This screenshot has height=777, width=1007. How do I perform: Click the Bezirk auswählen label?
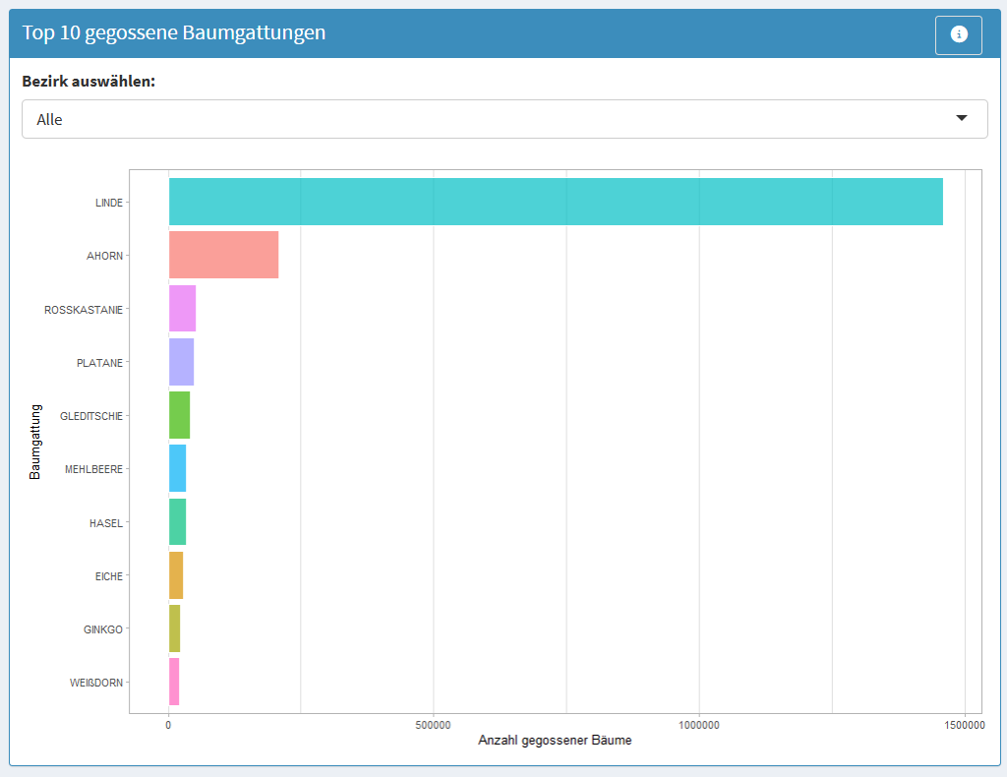pos(89,81)
